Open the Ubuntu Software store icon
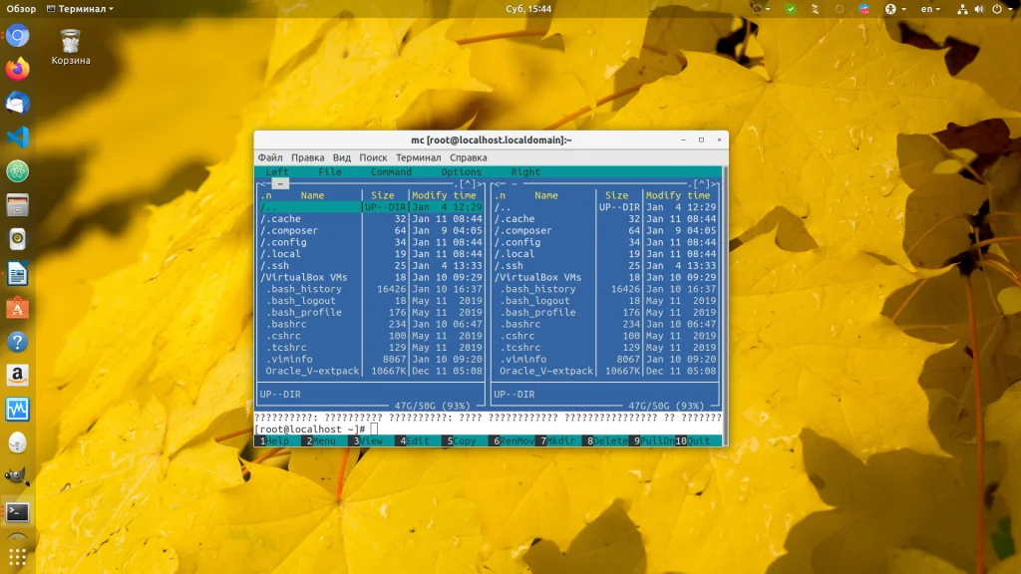 17,308
